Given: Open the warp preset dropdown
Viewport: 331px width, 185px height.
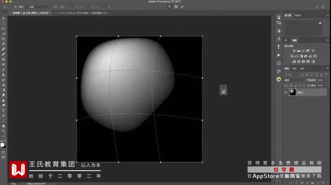Looking at the screenshot, I should [40, 7].
